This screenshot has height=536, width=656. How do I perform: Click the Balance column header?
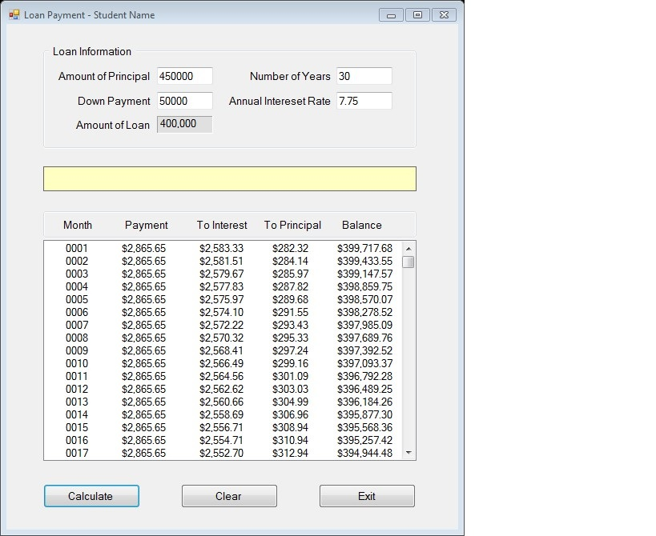pyautogui.click(x=361, y=225)
